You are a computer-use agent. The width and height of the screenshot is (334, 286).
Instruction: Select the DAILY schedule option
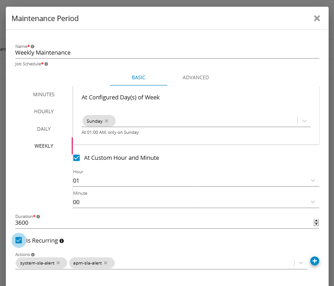[x=44, y=129]
